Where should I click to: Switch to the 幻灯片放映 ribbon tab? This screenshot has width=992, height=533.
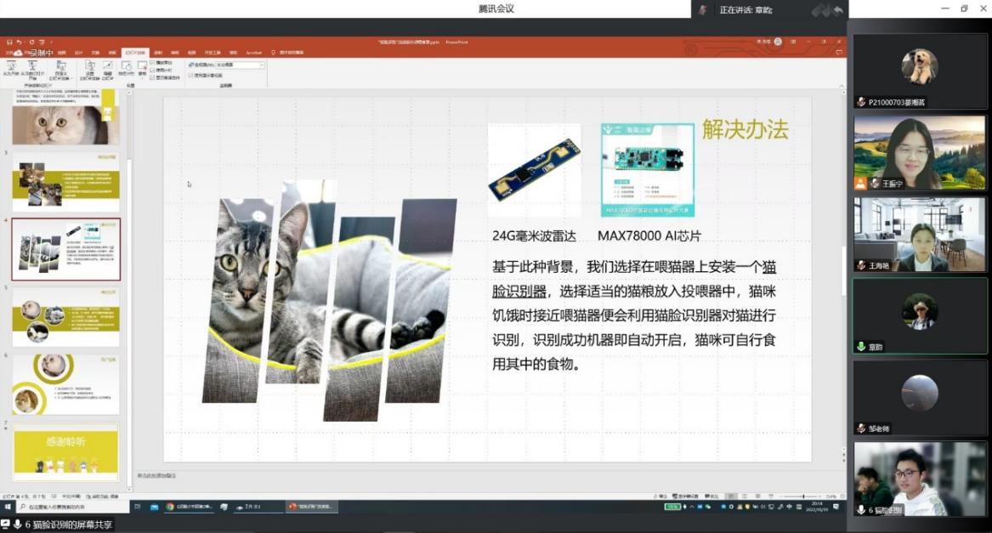point(134,53)
